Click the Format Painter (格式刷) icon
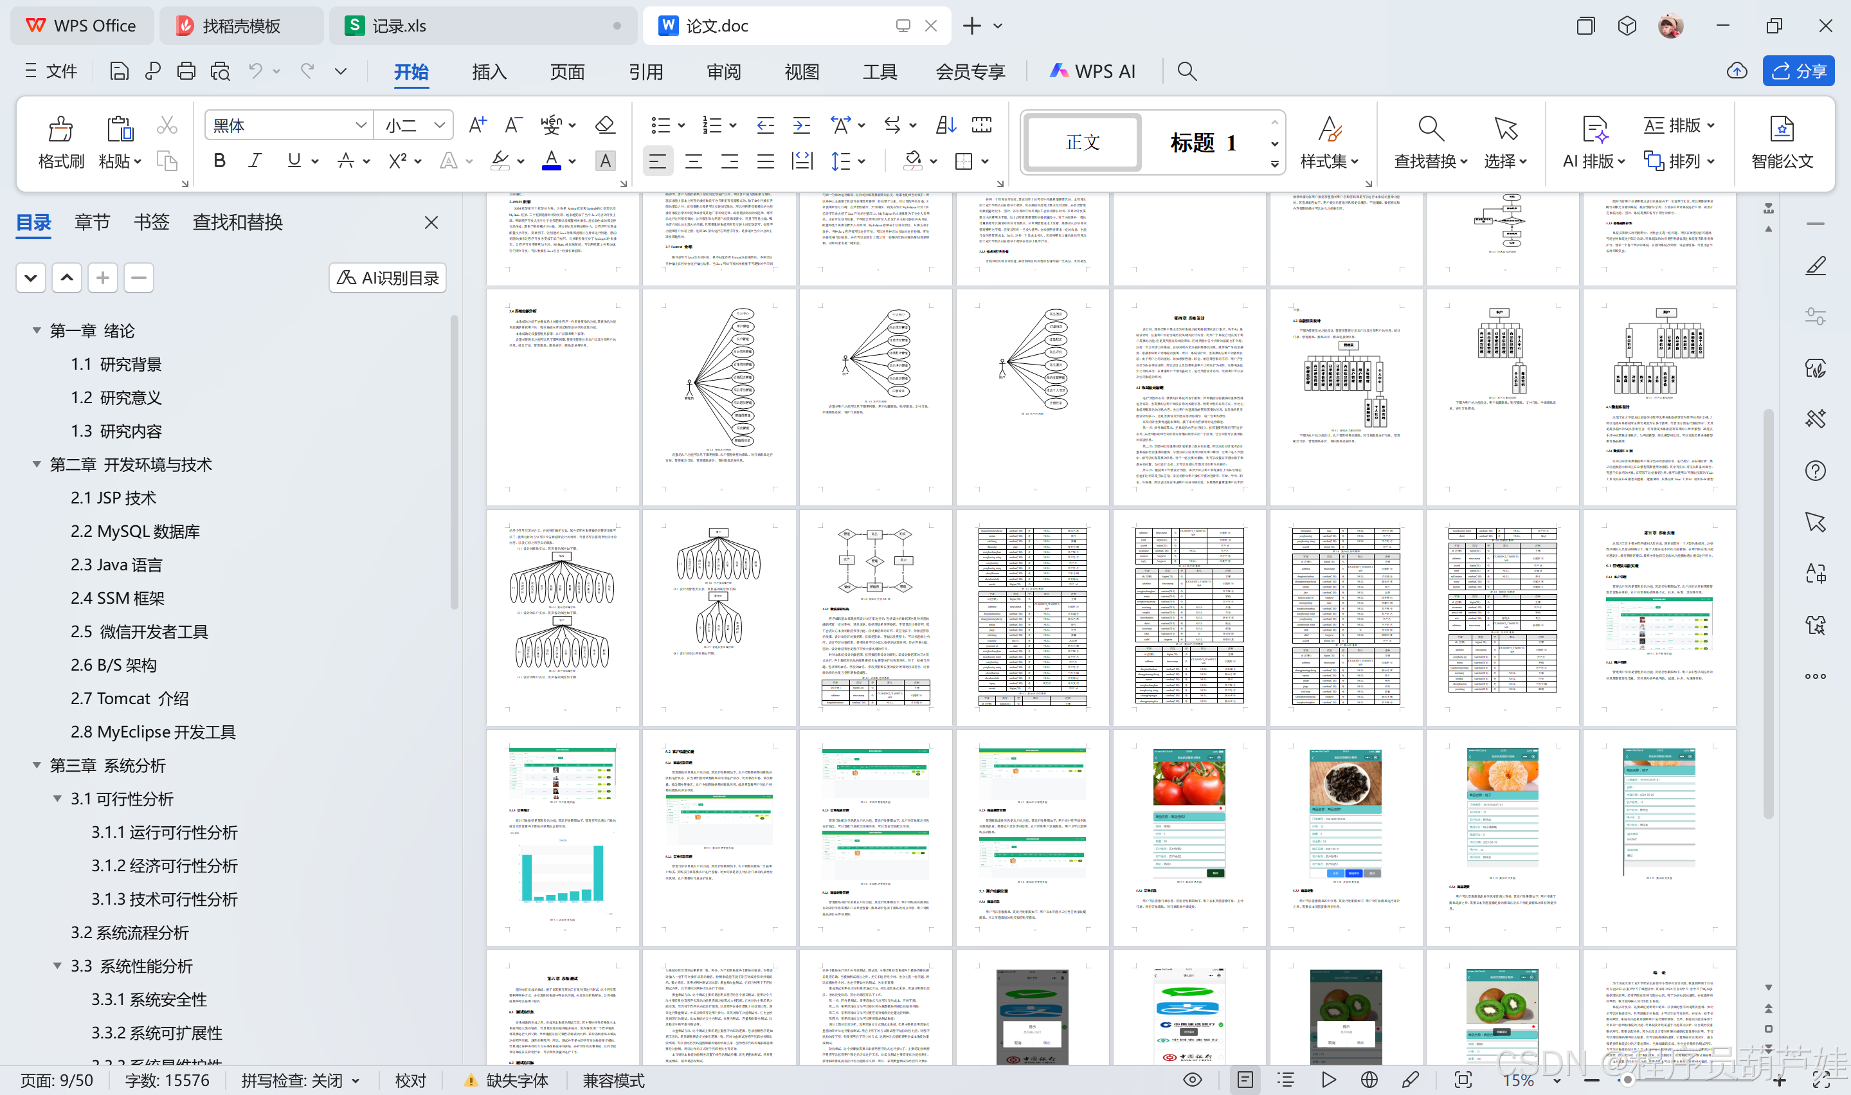This screenshot has height=1095, width=1851. point(60,129)
